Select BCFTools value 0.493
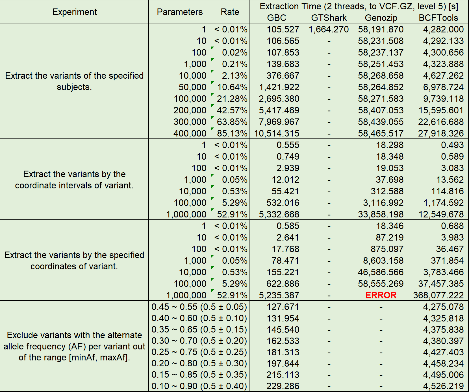The image size is (469, 392). pyautogui.click(x=452, y=145)
